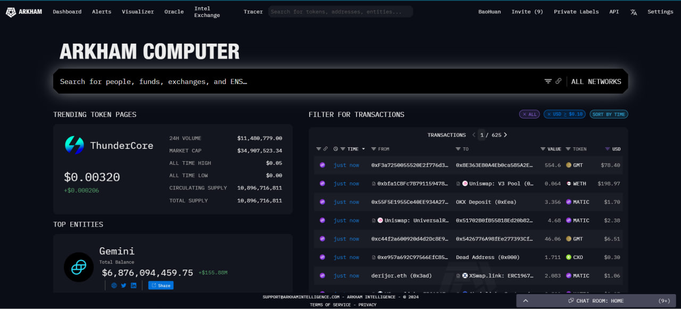The height and width of the screenshot is (309, 681).
Task: Click the CXO token icon in the Dead Address row
Action: pyautogui.click(x=568, y=257)
